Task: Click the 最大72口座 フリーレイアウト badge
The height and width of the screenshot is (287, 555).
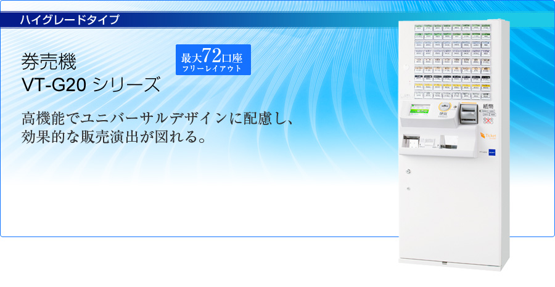Action: click(x=213, y=60)
